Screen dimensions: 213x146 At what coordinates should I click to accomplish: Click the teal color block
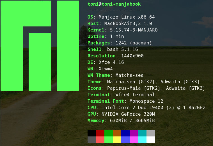(142, 133)
